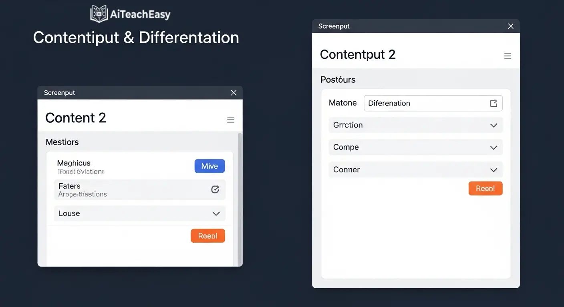564x307 pixels.
Task: Click the refresh icon beside Faters
Action: click(x=215, y=189)
